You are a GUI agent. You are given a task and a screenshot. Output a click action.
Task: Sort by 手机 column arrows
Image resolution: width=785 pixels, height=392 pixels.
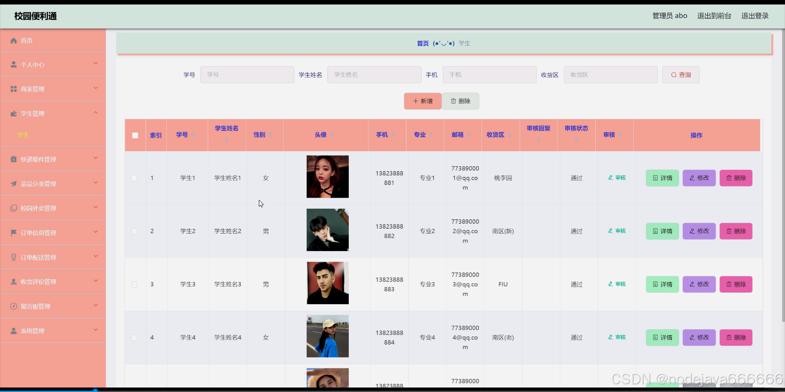pos(393,135)
